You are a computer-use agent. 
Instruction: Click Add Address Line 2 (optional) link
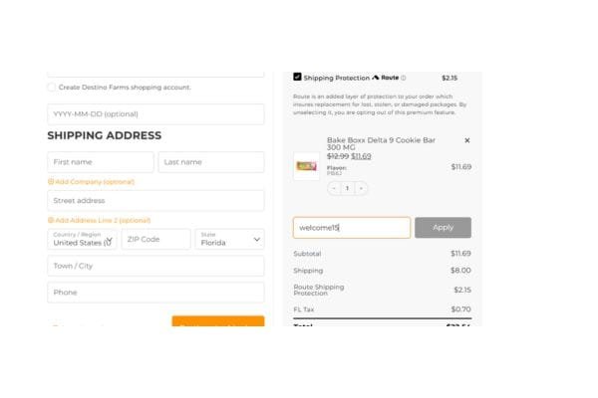[103, 220]
